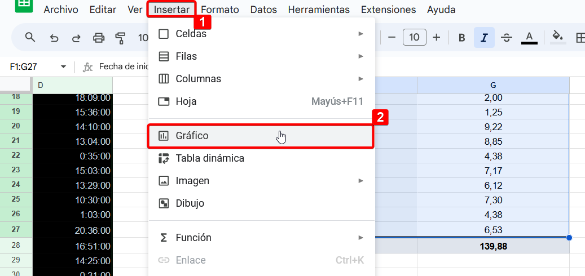Open the fill color bucket tool
The width and height of the screenshot is (585, 276).
pos(557,37)
